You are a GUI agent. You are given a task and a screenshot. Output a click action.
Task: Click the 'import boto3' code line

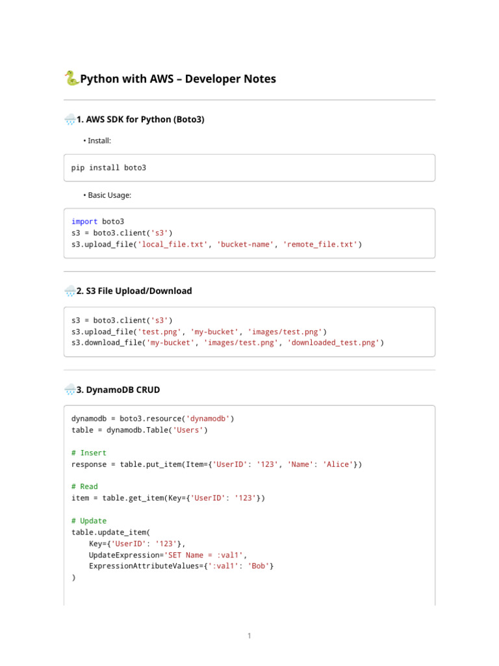[x=97, y=222]
